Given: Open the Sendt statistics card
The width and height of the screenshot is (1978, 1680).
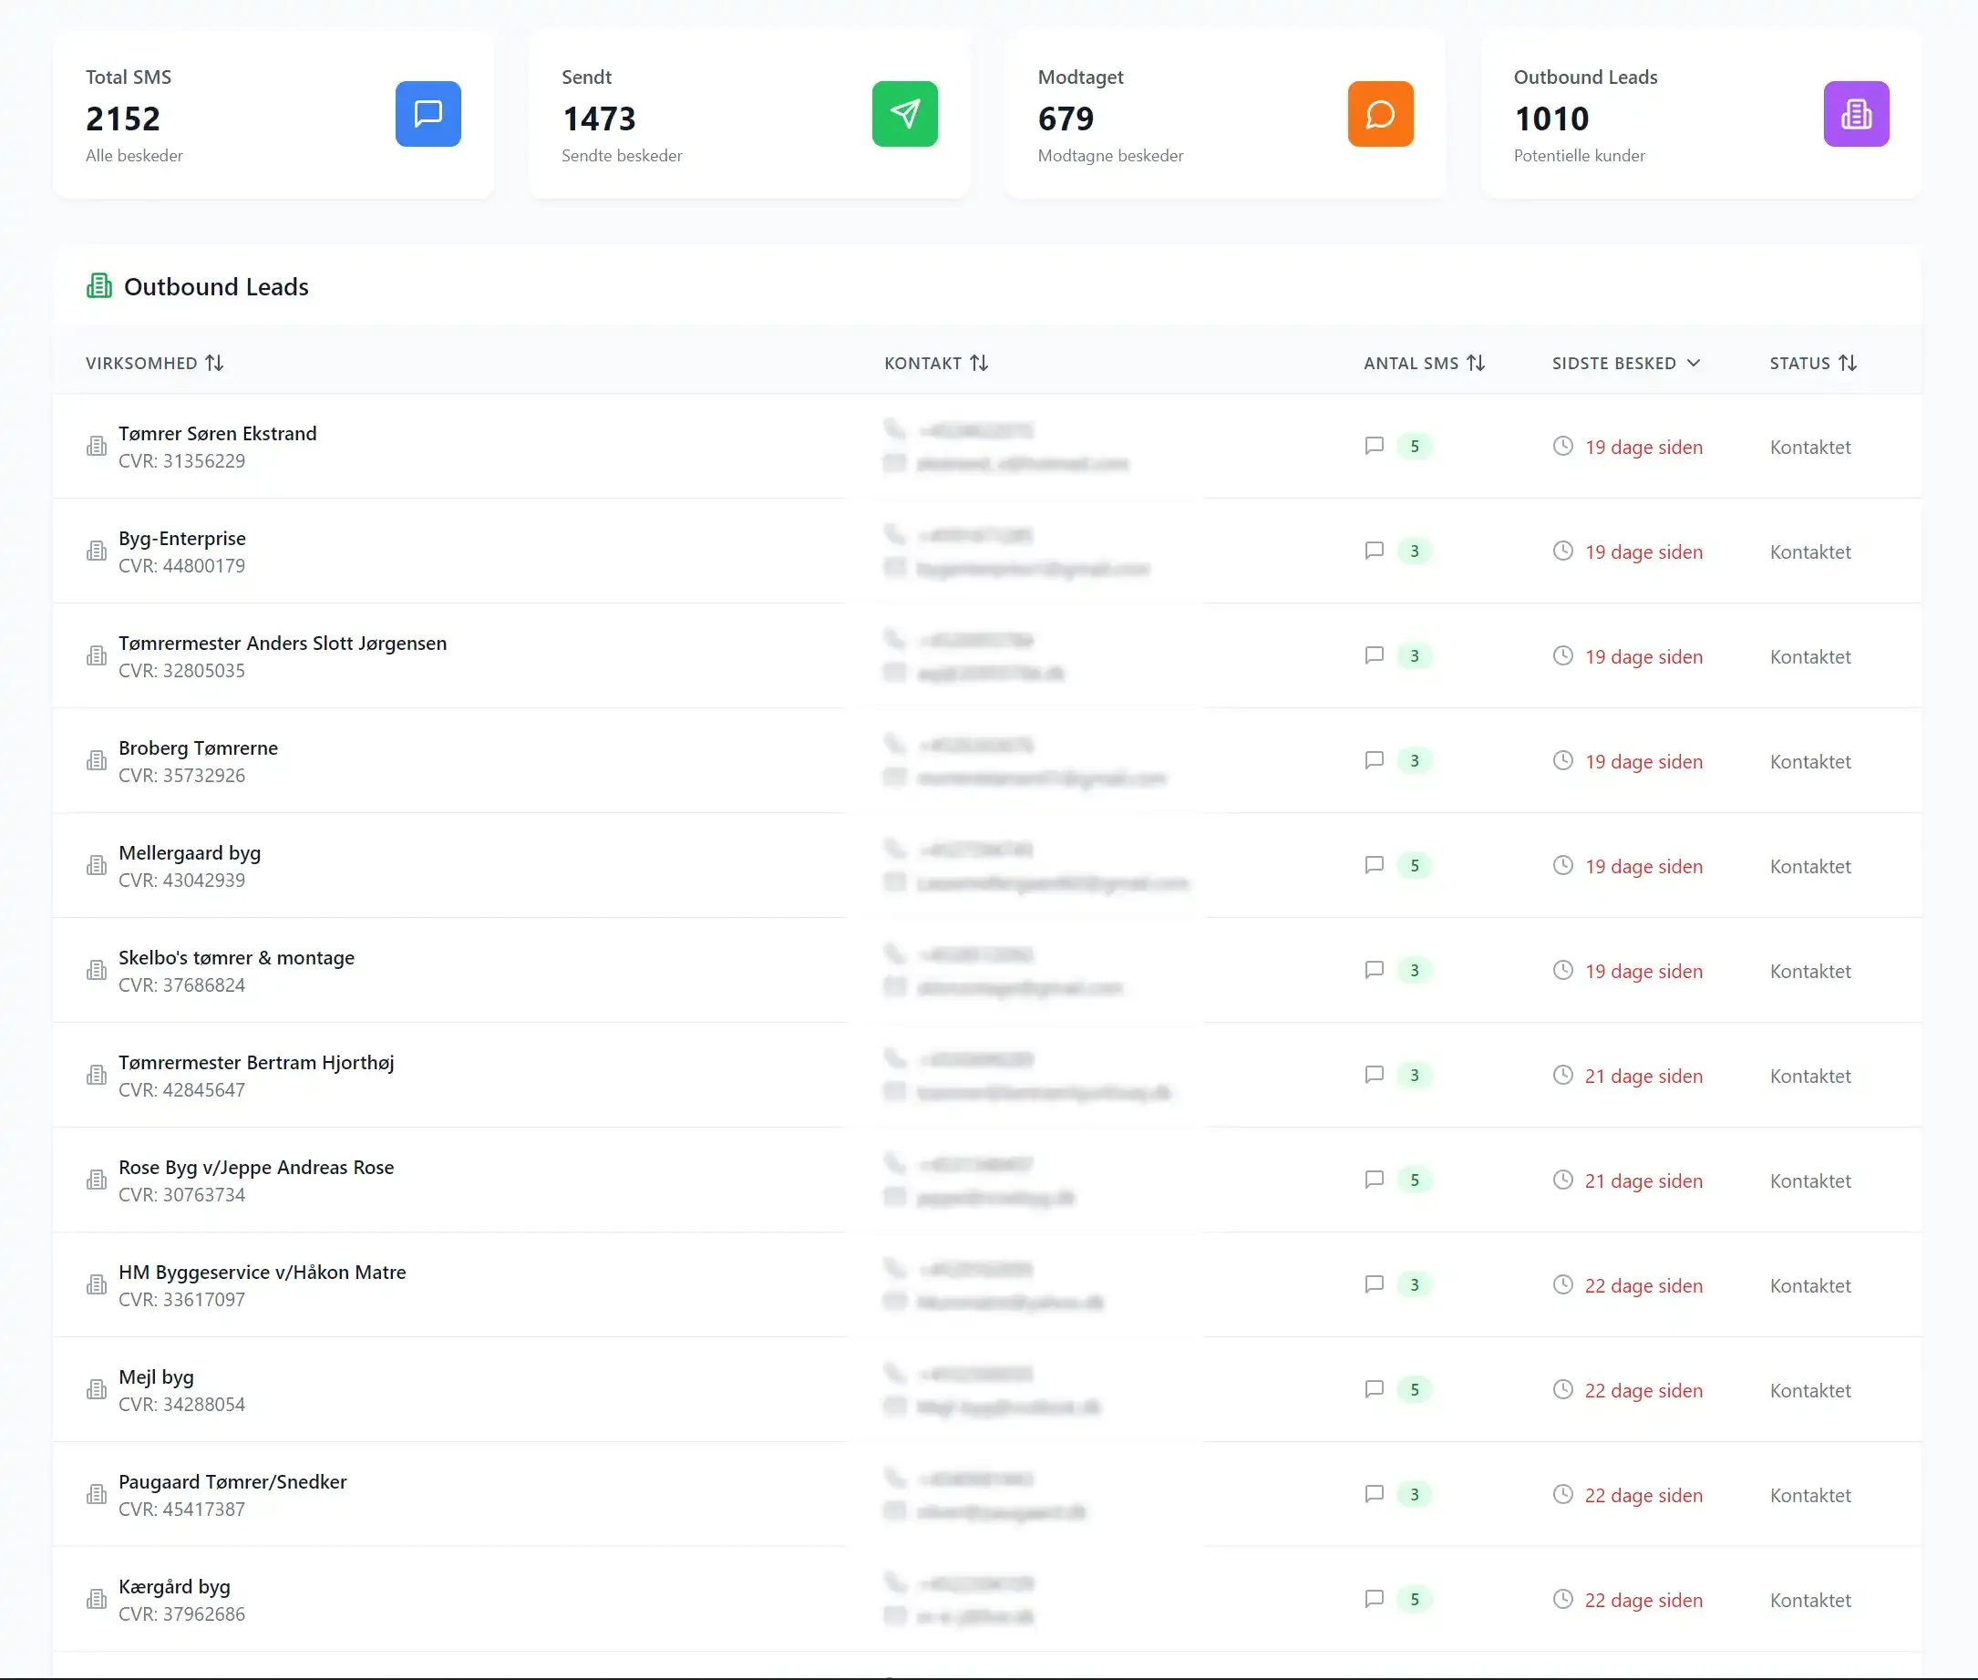Looking at the screenshot, I should click(x=748, y=114).
